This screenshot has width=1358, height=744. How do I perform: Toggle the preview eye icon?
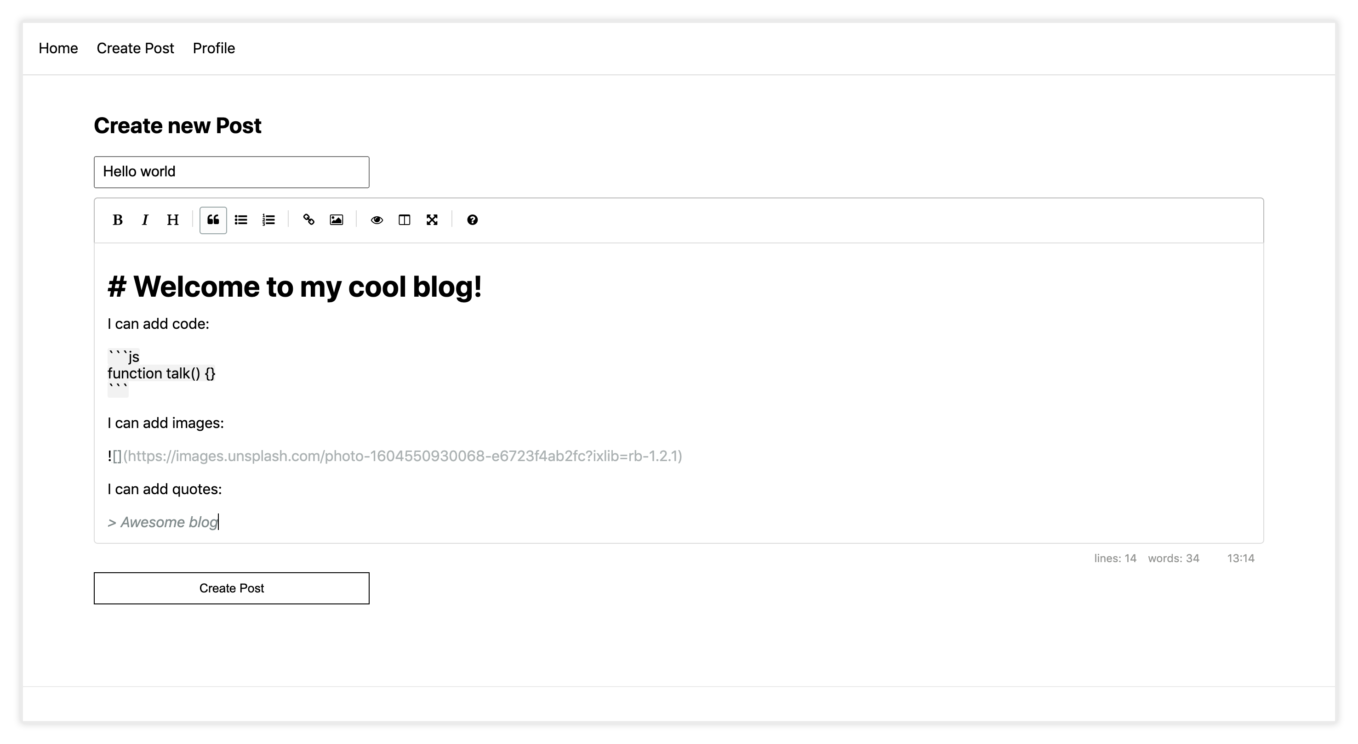tap(376, 220)
